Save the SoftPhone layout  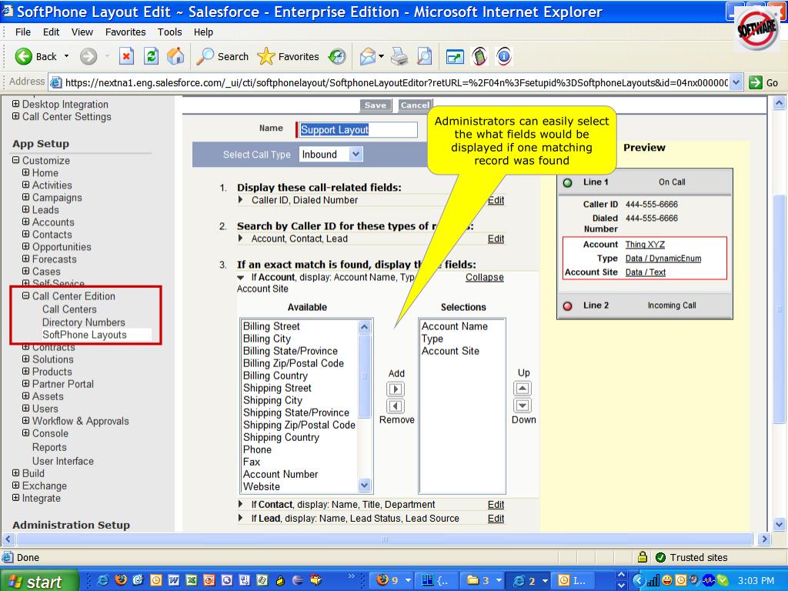tap(376, 105)
